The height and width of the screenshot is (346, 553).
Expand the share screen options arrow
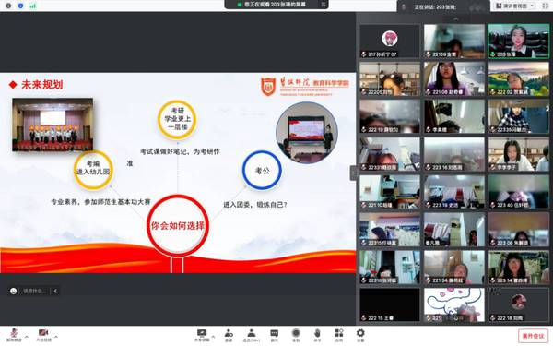point(213,337)
